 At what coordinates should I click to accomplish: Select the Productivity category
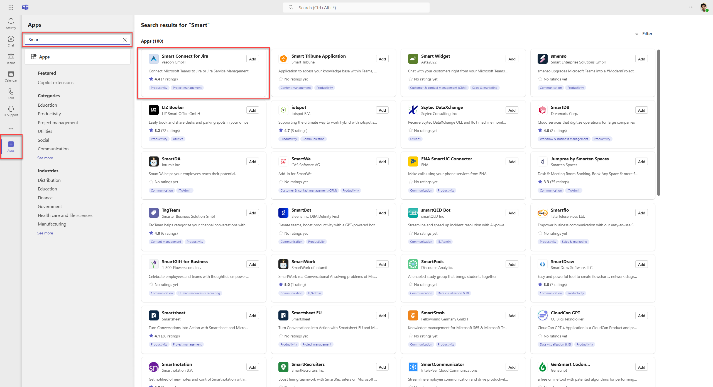[49, 114]
